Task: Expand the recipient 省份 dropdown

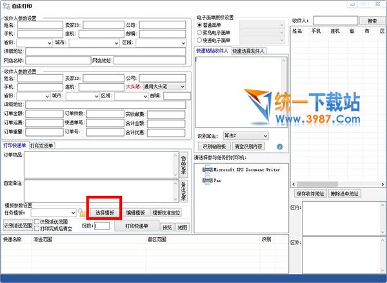Action: 34,96
